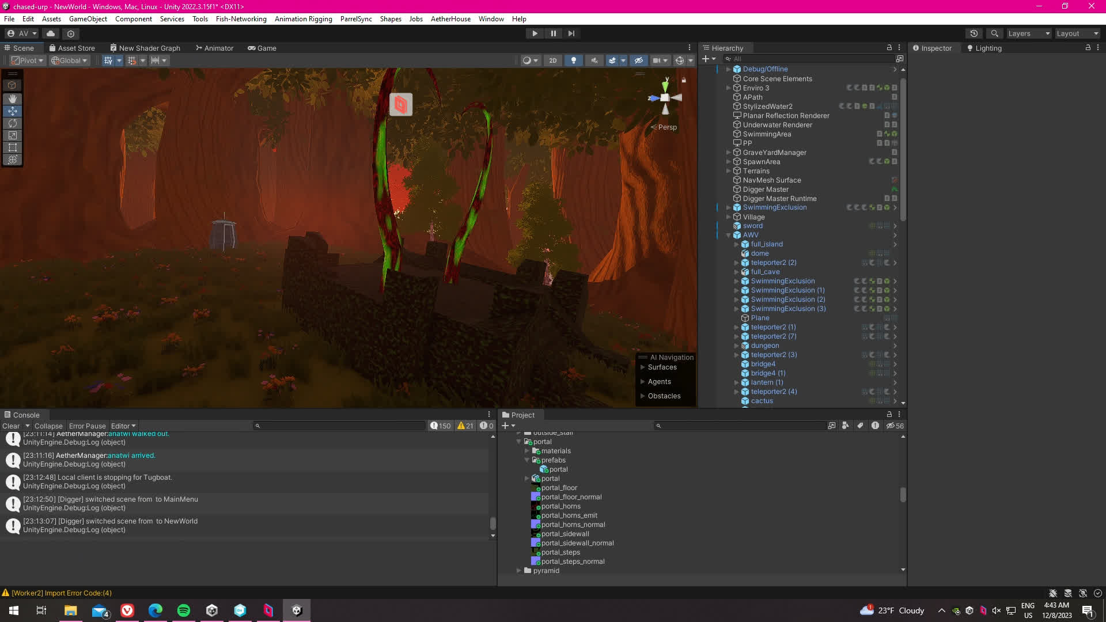Select the Rect transform tool
Viewport: 1106px width, 622px height.
pos(12,147)
